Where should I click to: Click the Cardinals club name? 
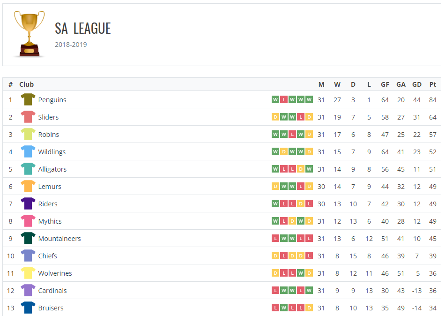point(52,290)
